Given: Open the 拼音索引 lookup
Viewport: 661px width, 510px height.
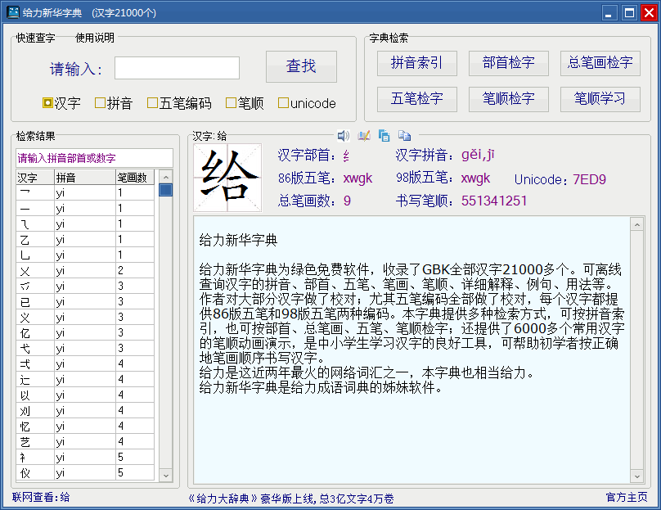Looking at the screenshot, I should coord(417,63).
